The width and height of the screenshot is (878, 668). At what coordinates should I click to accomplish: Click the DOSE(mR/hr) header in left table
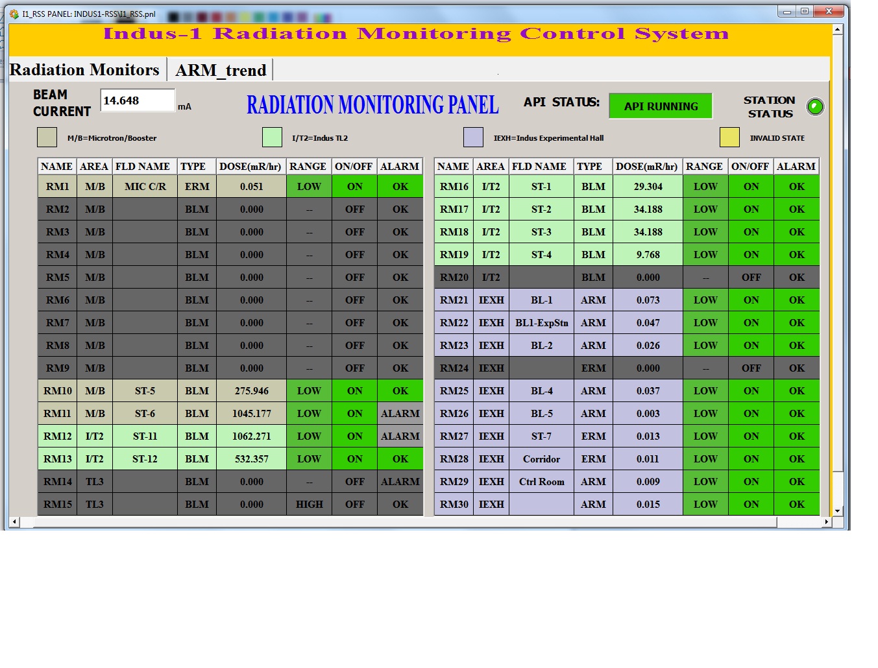250,166
